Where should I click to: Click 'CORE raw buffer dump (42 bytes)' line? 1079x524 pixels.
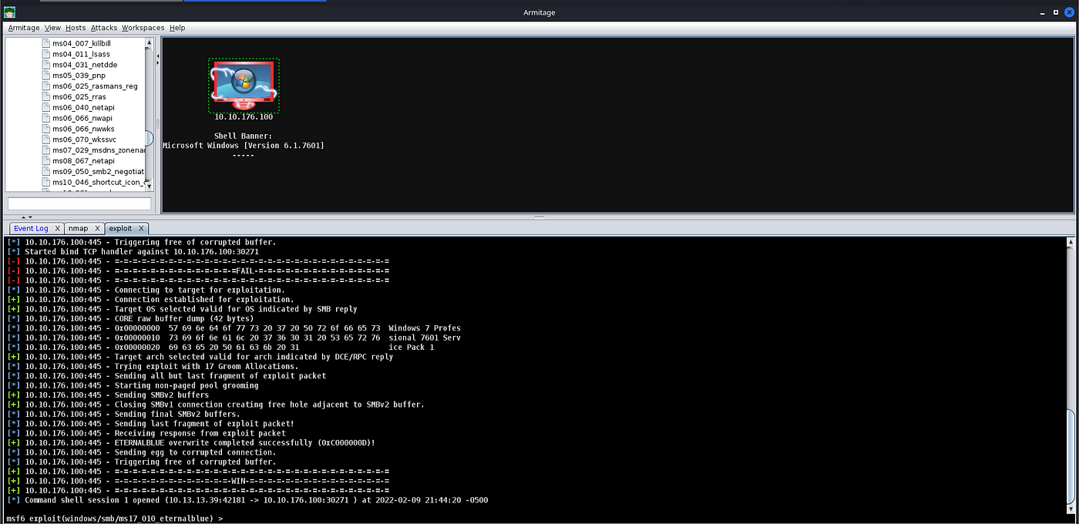[130, 318]
